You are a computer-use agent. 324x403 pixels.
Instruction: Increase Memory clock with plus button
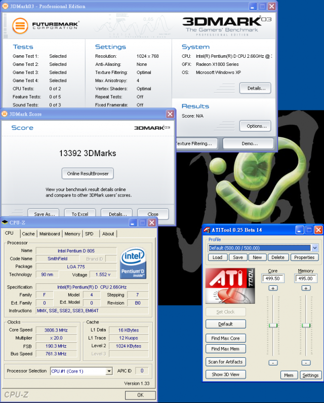306,288
